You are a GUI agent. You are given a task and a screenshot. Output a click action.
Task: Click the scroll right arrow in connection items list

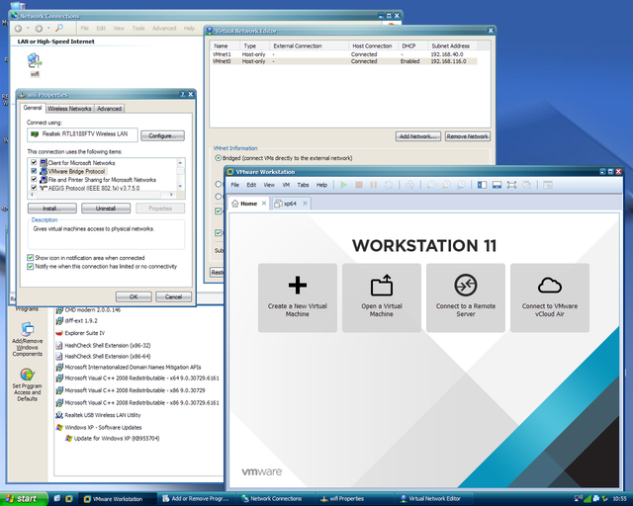coord(171,195)
